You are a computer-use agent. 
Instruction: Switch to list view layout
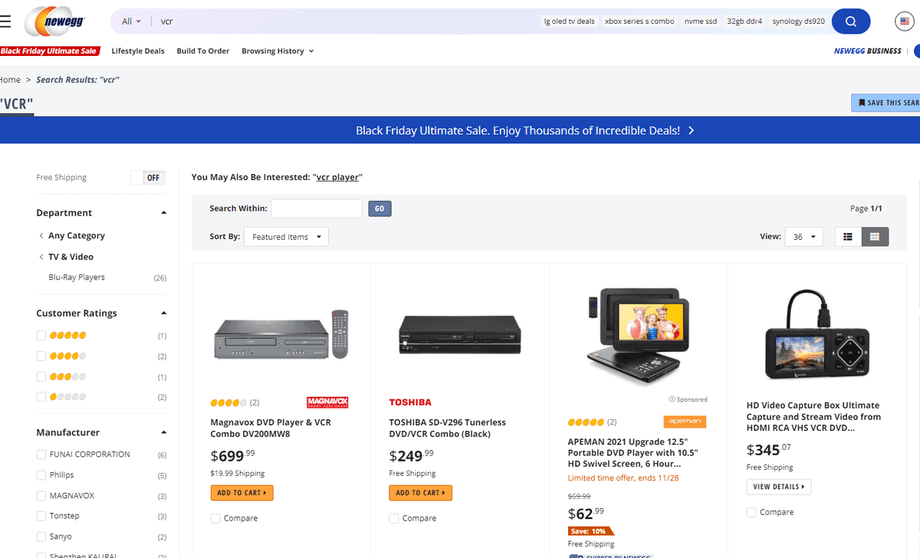tap(847, 236)
